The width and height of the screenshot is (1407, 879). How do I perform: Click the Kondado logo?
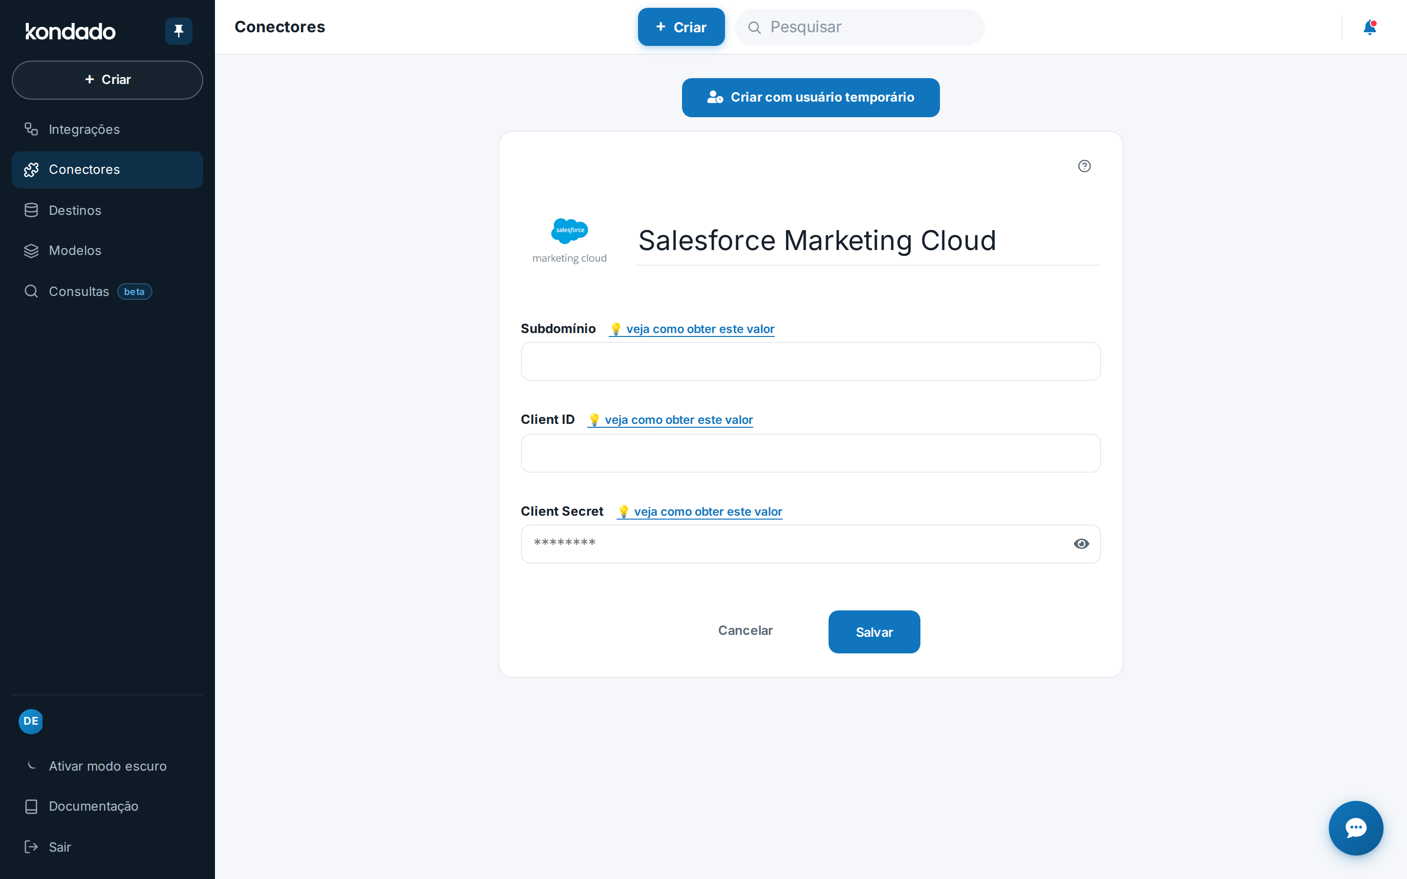click(x=70, y=31)
